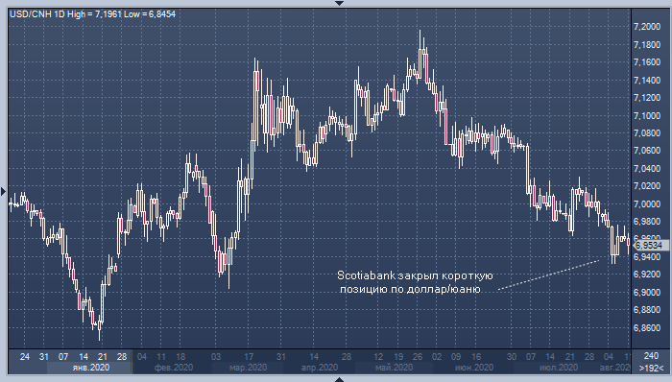
Task: Click the current price tag 6,9534
Action: tap(650, 246)
